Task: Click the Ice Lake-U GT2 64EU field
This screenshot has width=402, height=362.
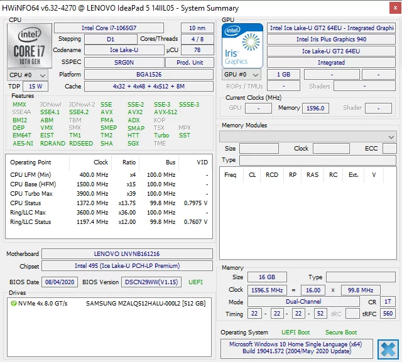Action: pyautogui.click(x=331, y=51)
